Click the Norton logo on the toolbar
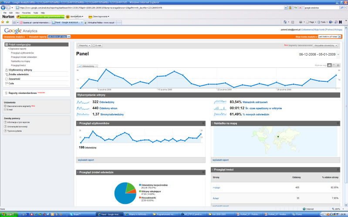 8,17
